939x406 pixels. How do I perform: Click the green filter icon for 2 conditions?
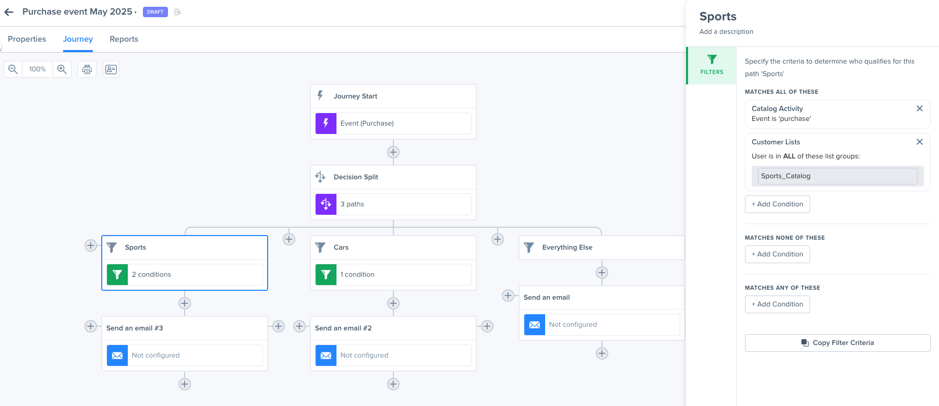point(117,275)
